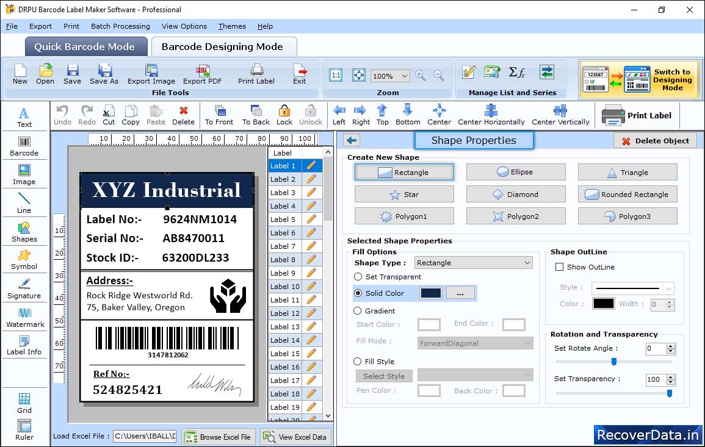Image resolution: width=705 pixels, height=447 pixels.
Task: Click the back arrow in Shape Properties
Action: [352, 141]
